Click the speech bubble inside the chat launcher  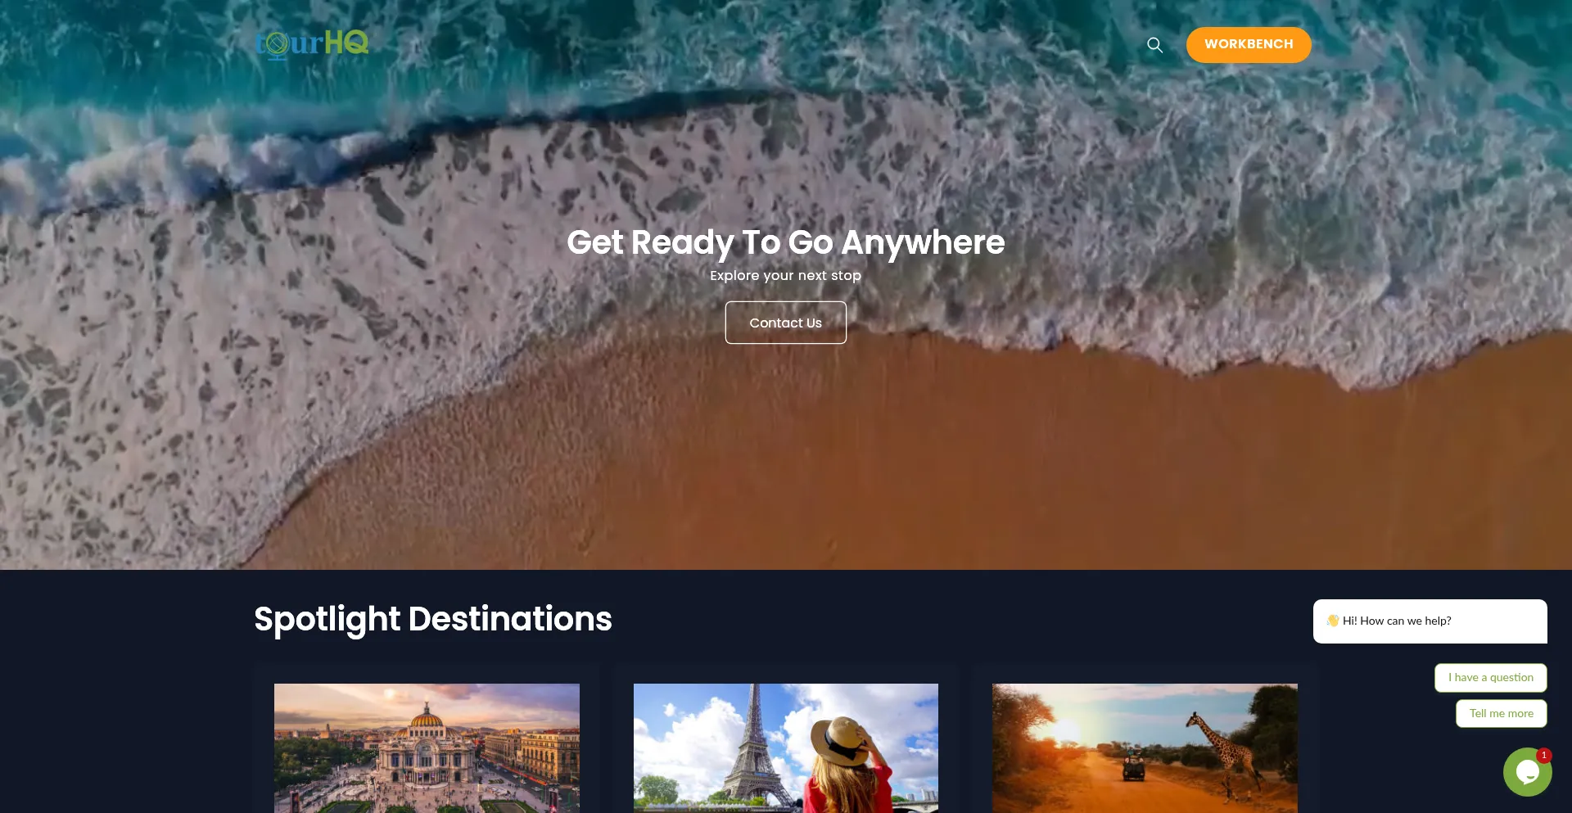[1527, 770]
